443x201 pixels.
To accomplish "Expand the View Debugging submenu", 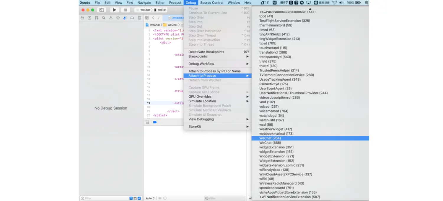I will (x=217, y=119).
